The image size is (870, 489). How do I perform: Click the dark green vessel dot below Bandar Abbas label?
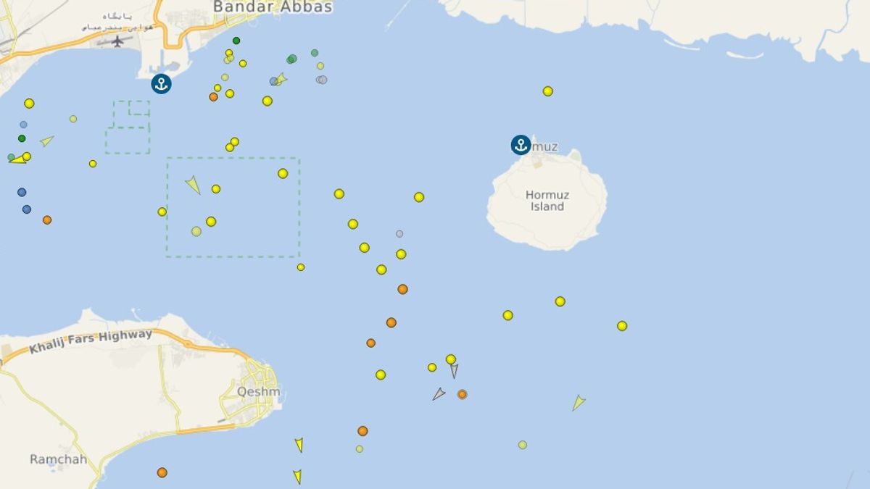click(236, 41)
